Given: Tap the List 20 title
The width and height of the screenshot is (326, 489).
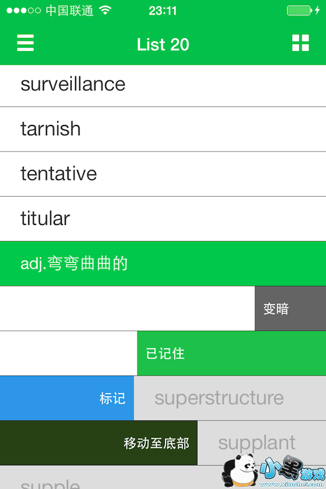Looking at the screenshot, I should tap(163, 44).
